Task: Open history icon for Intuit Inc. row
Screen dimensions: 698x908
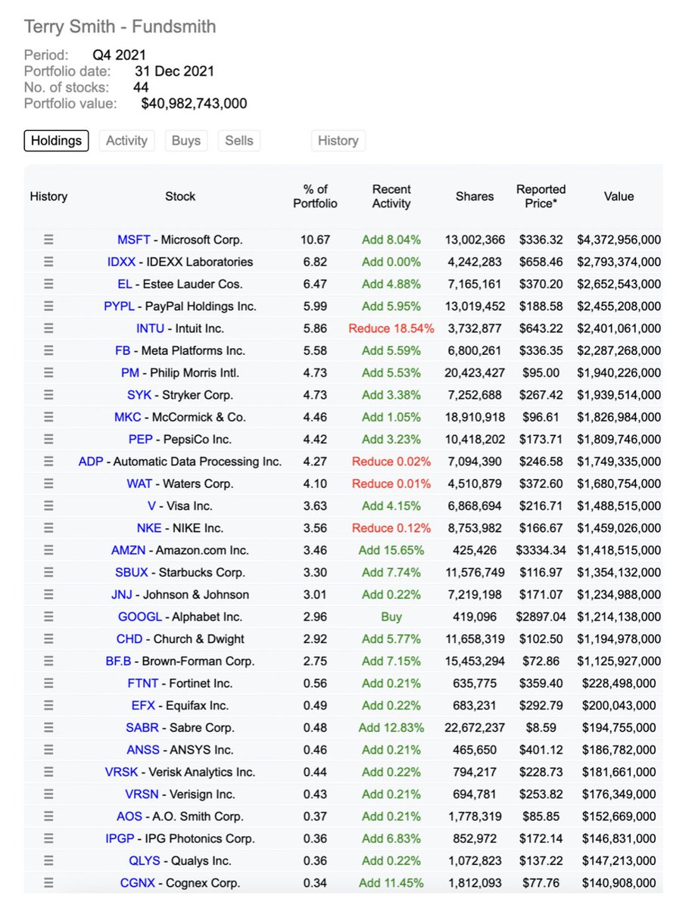Action: pyautogui.click(x=48, y=328)
